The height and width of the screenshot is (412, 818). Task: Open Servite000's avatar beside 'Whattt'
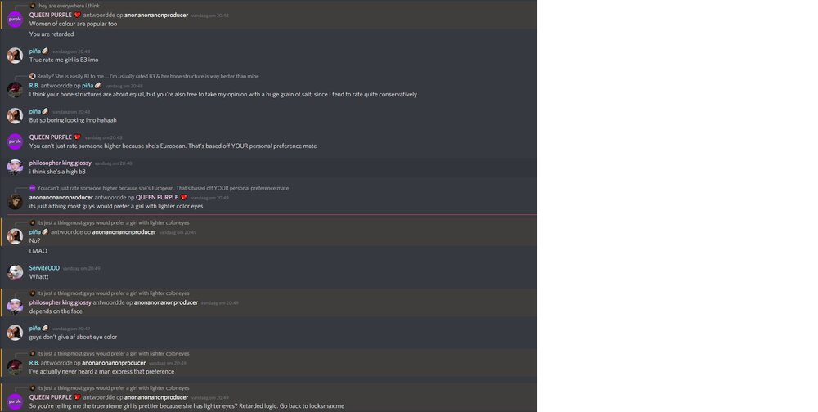[15, 272]
